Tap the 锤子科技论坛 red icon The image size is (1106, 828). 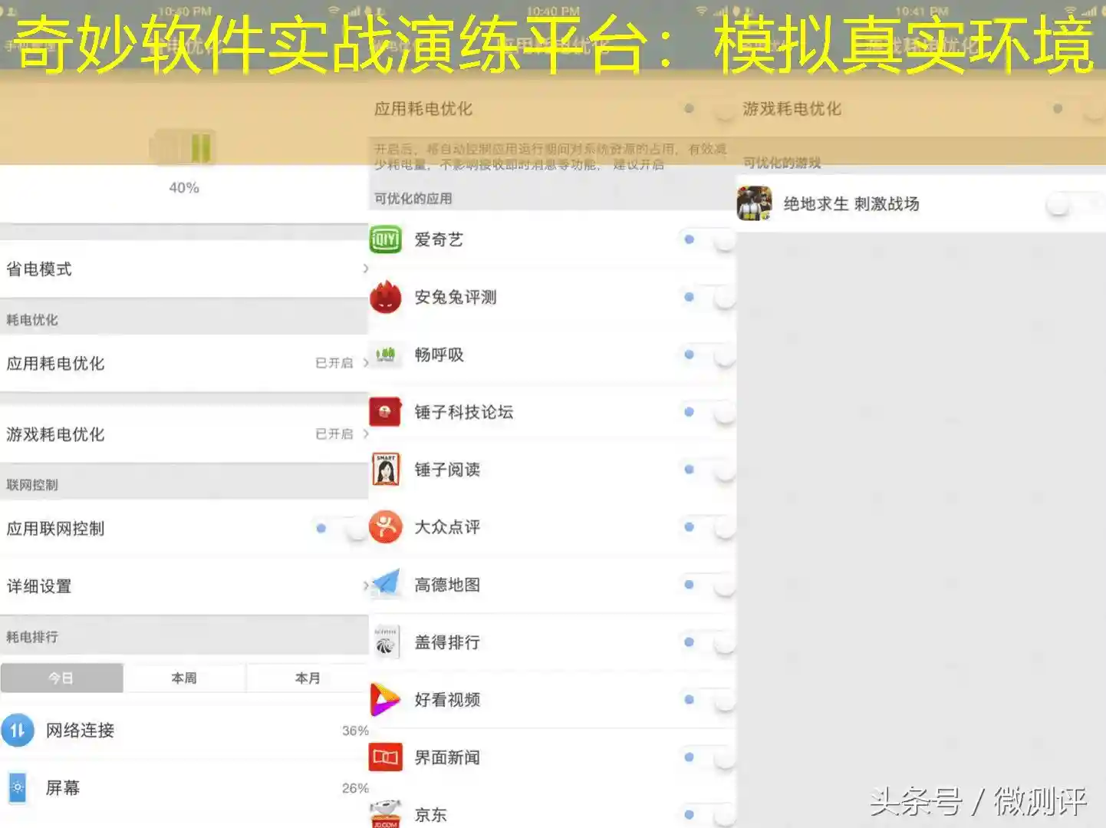point(386,412)
